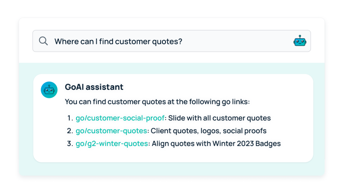Follow the go/g2-winter-quotes link
Image resolution: width=343 pixels, height=196 pixels.
tap(112, 144)
